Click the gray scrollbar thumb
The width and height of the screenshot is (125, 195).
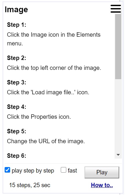coord(118,46)
